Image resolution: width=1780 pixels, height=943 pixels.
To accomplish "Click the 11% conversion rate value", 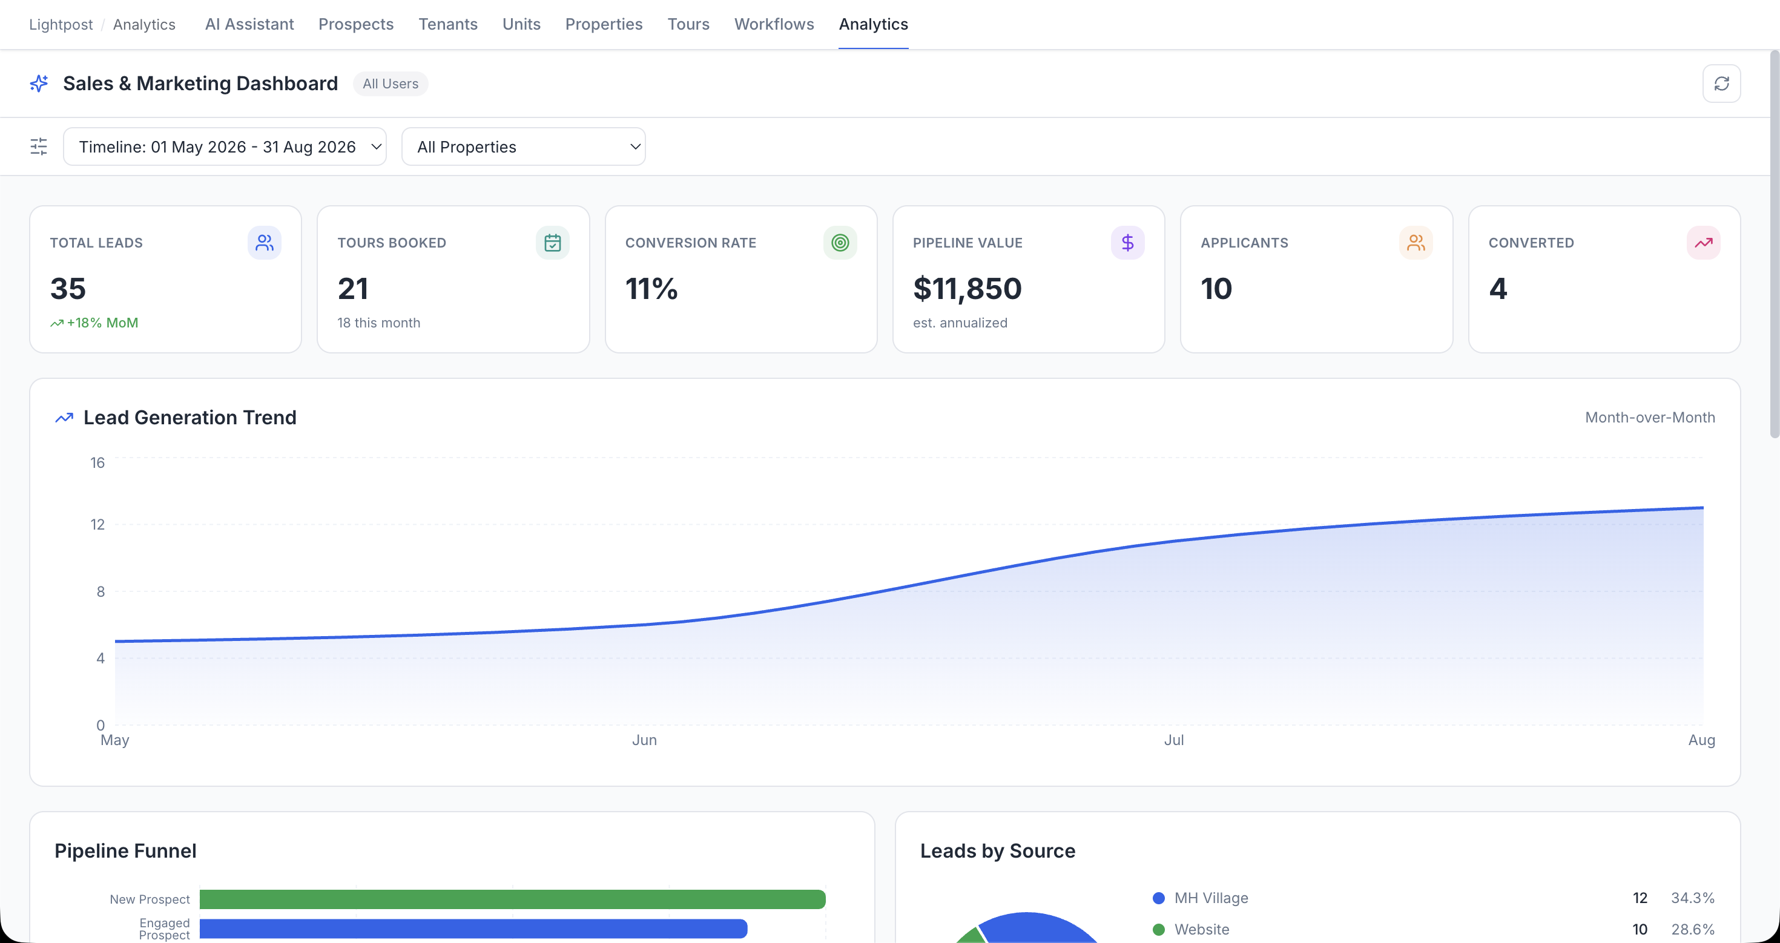I will pyautogui.click(x=651, y=289).
